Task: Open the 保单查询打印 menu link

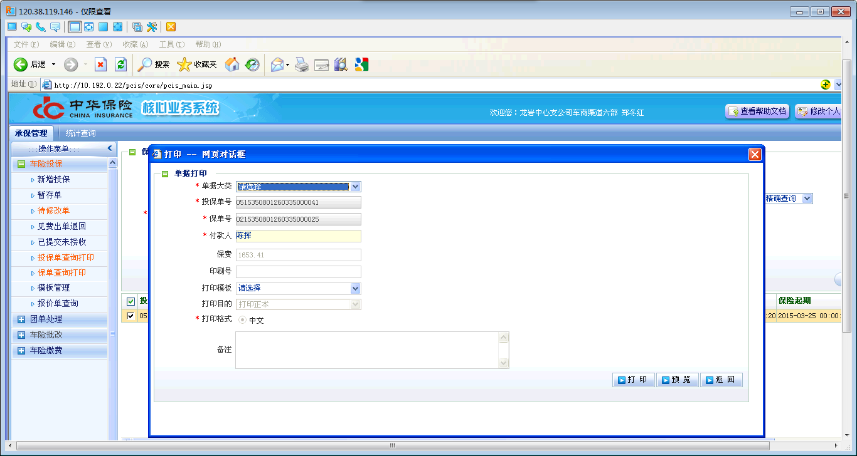Action: [62, 273]
